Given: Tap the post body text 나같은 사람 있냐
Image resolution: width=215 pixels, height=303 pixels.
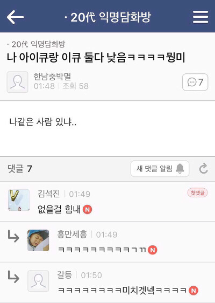Looking at the screenshot, I should 42,122.
